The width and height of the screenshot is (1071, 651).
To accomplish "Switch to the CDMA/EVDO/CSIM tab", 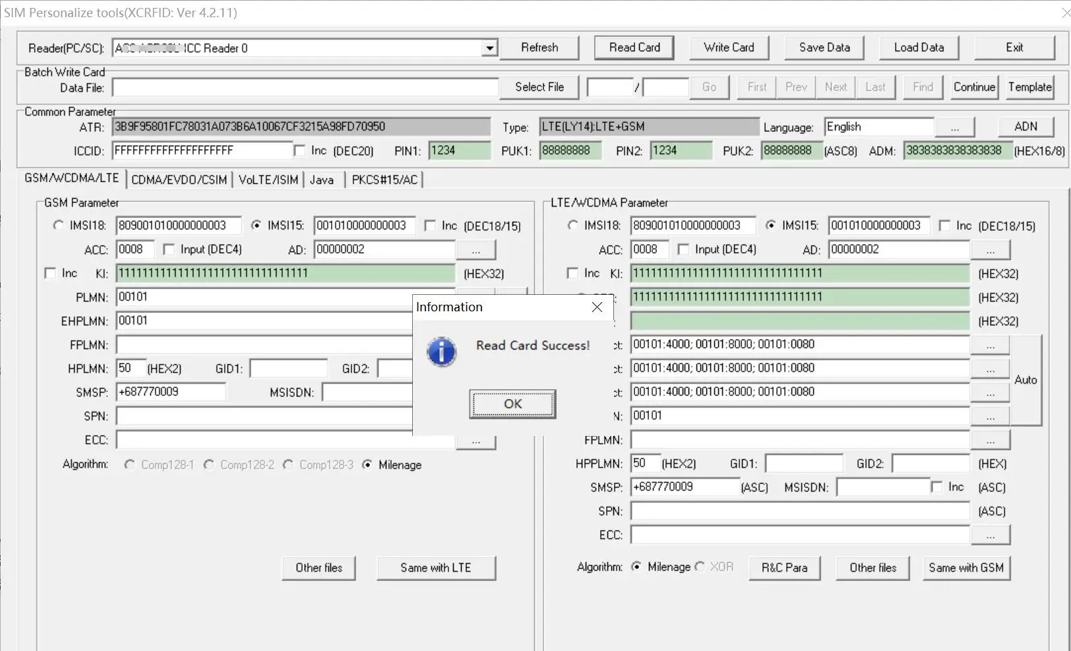I will click(x=179, y=179).
